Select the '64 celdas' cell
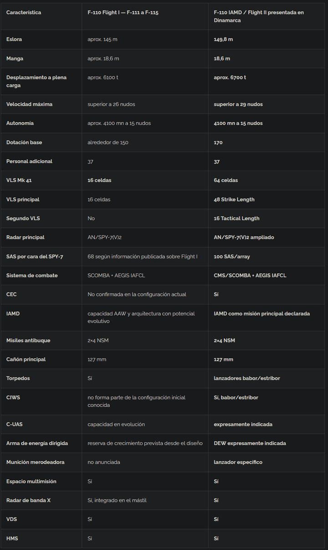 click(x=226, y=180)
